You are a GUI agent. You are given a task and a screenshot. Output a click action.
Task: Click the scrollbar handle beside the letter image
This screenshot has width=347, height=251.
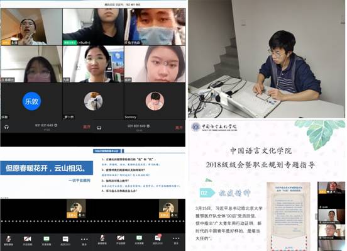[316, 216]
